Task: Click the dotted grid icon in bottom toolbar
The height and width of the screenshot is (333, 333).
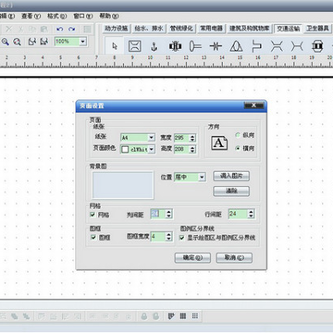Action: (x=195, y=316)
